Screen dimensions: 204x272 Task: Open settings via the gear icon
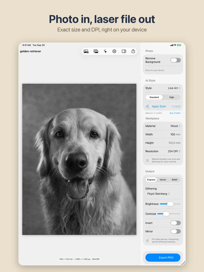[x=114, y=51]
